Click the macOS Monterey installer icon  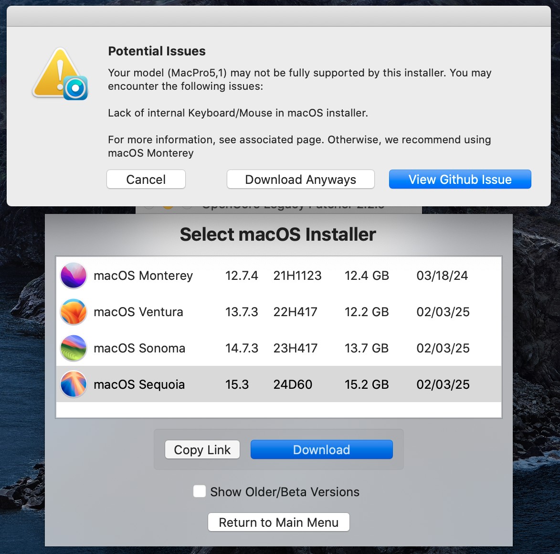pos(74,276)
